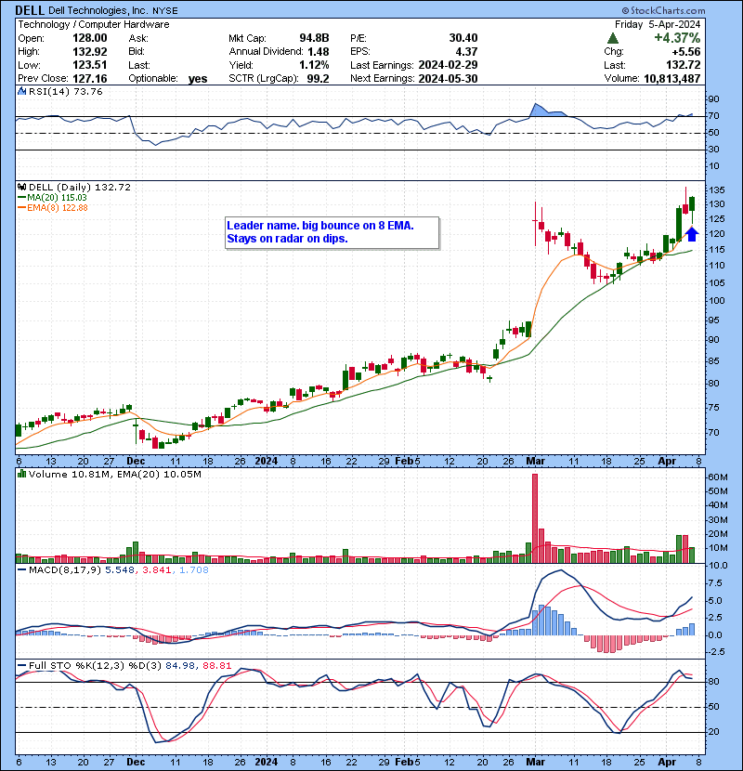Click the green up-triangle change indicator

click(613, 38)
